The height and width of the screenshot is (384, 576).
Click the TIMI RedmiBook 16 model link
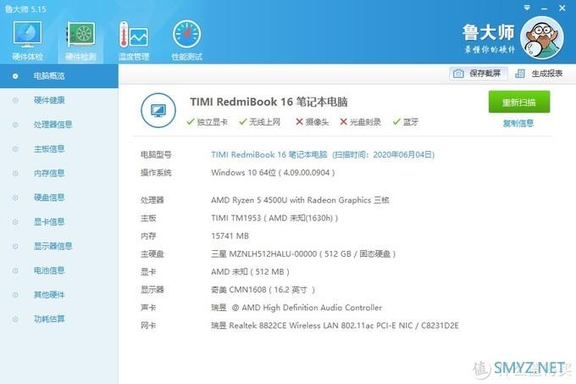pos(269,155)
